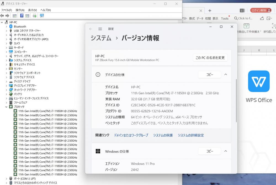This screenshot has width=276, height=185.
Task: Copy the デバイスの仕様 details
Action: [x=210, y=74]
